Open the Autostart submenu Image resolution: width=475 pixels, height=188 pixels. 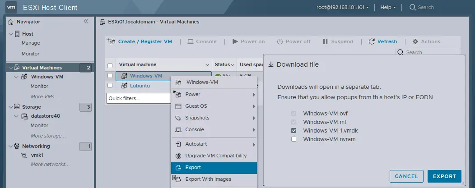click(x=214, y=144)
